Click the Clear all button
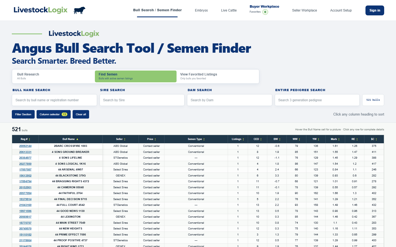 click(x=81, y=114)
